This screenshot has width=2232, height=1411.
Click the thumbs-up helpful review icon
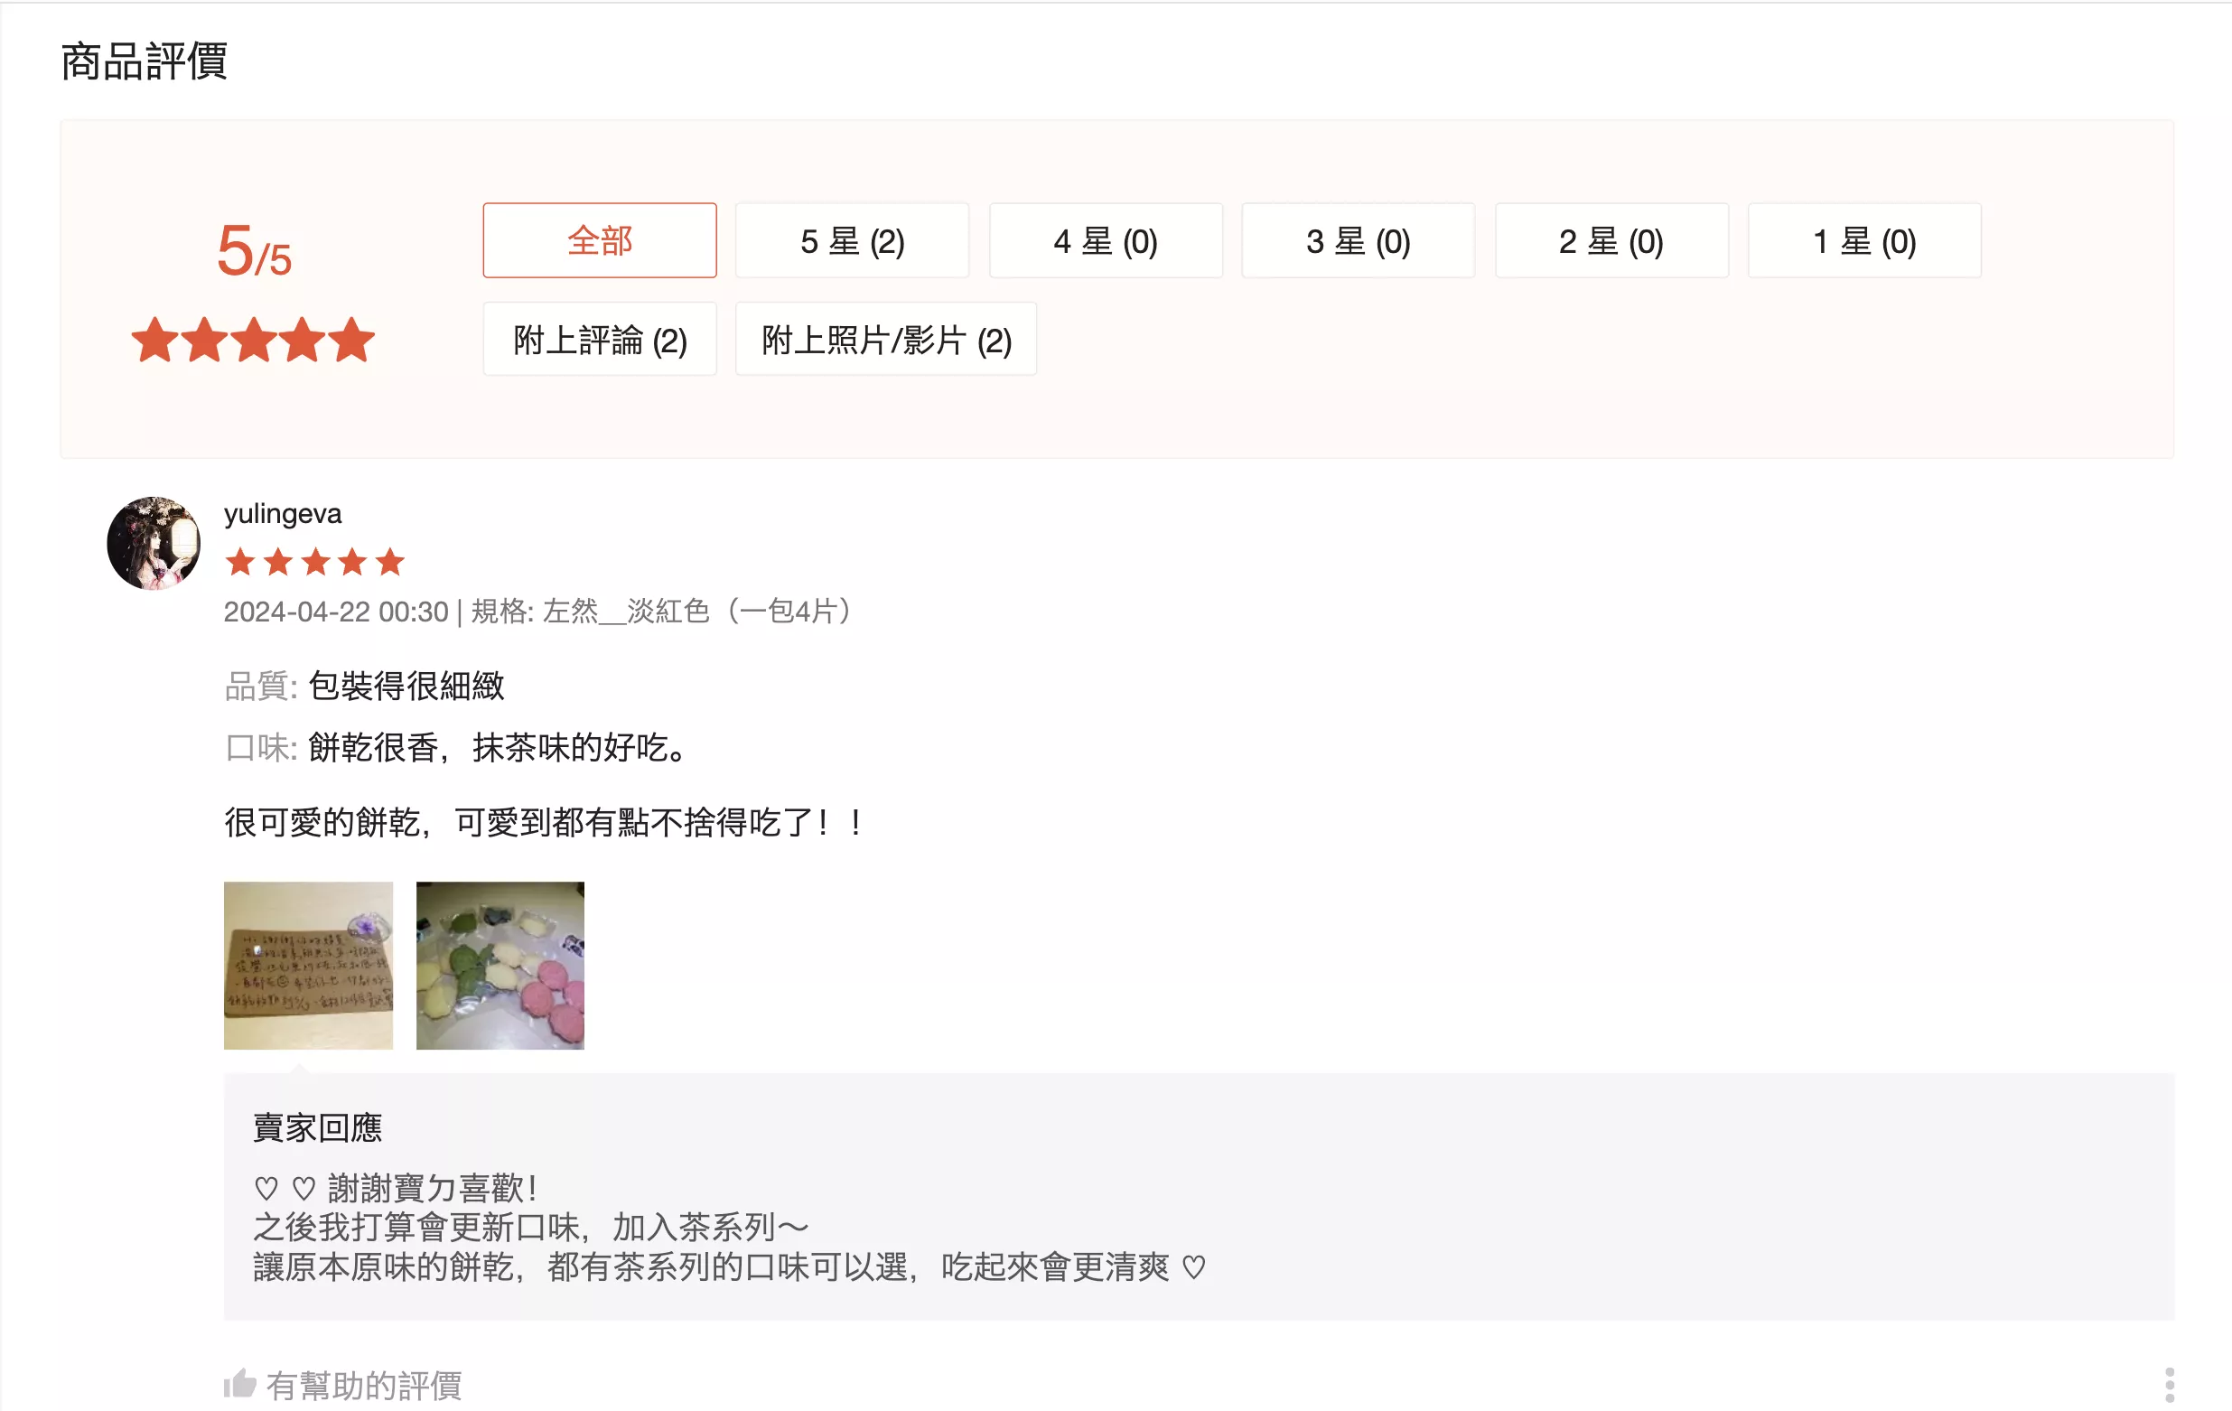(240, 1383)
